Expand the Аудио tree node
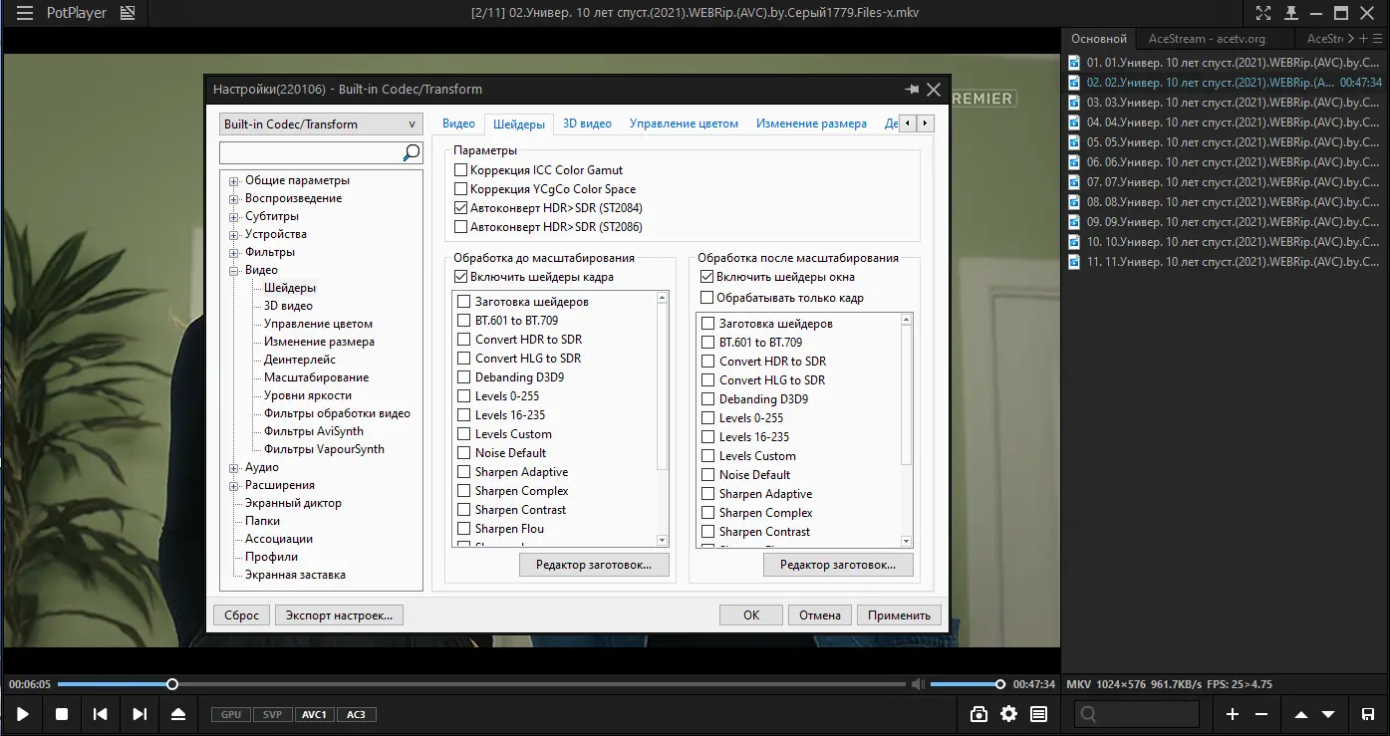 (234, 468)
